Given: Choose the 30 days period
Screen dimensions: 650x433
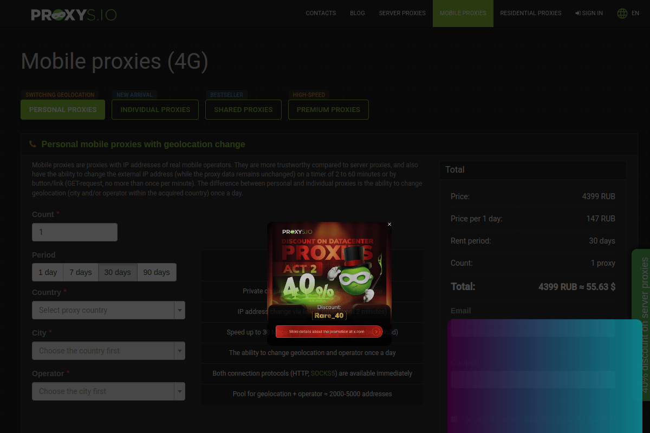Looking at the screenshot, I should pos(118,272).
